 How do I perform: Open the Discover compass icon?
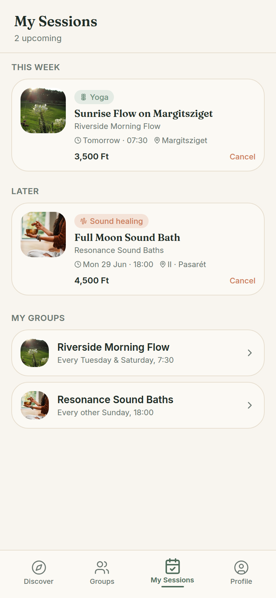click(39, 568)
